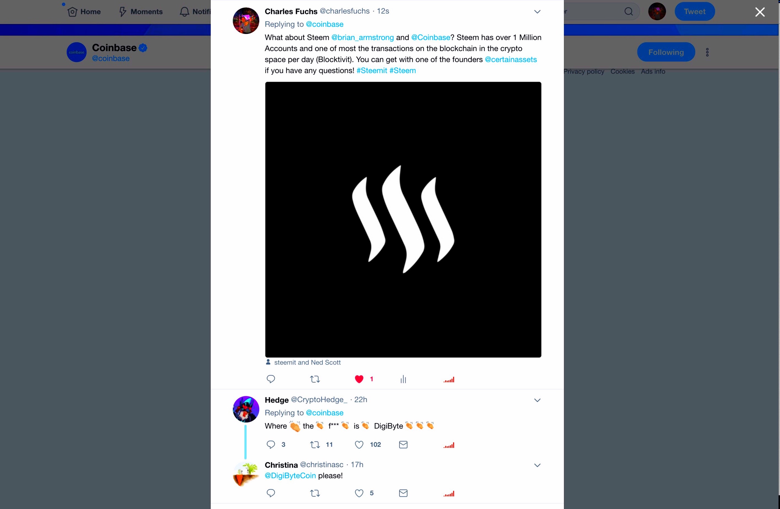Viewport: 780px width, 509px height.
Task: Click search magnifier icon in top bar
Action: 628,12
